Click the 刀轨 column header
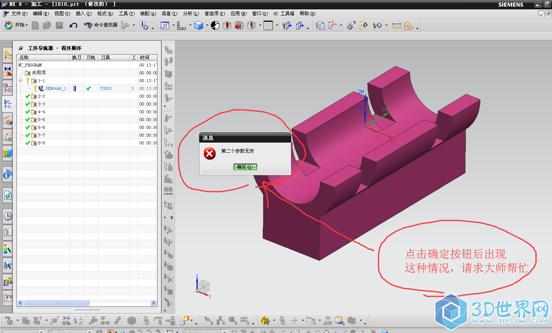 91,57
